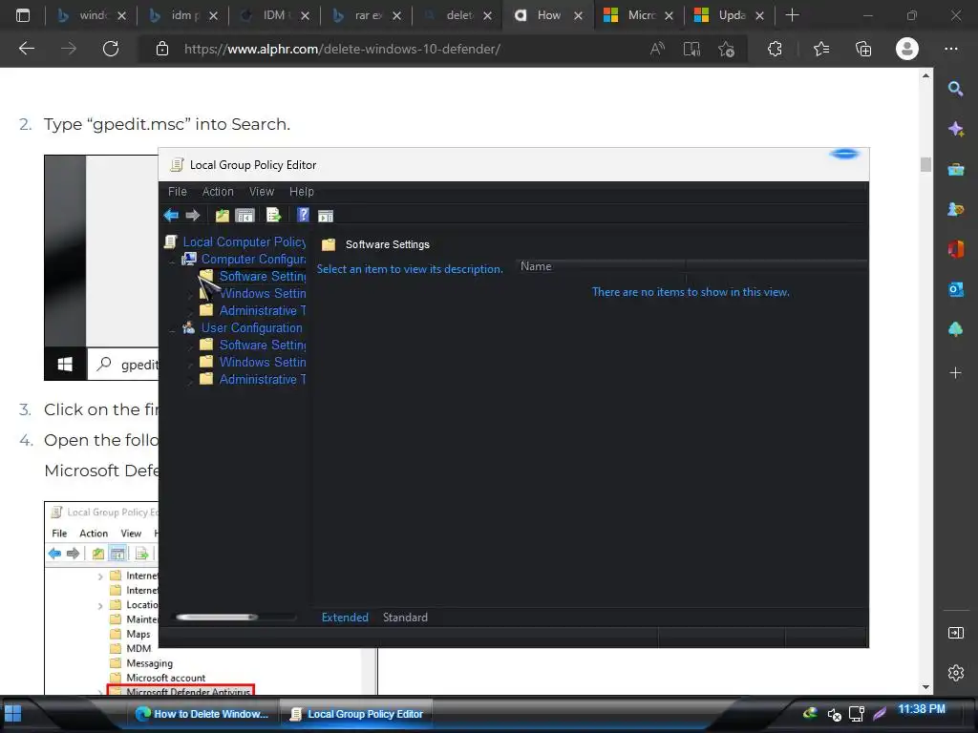Open green tree icon in Edge sidebar
This screenshot has width=978, height=733.
click(x=955, y=329)
